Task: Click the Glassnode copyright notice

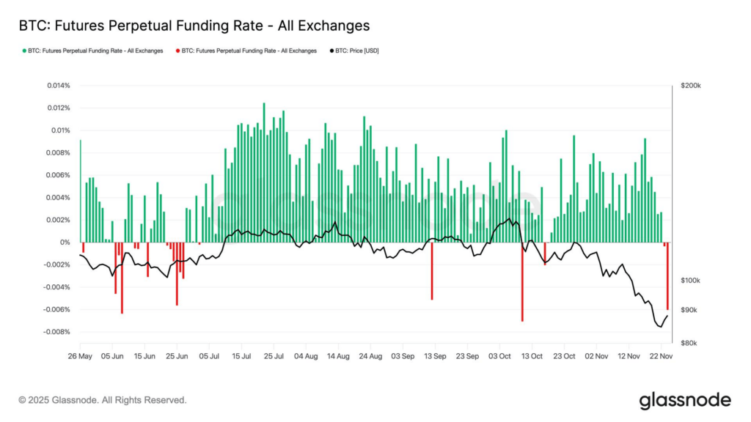Action: pyautogui.click(x=103, y=400)
